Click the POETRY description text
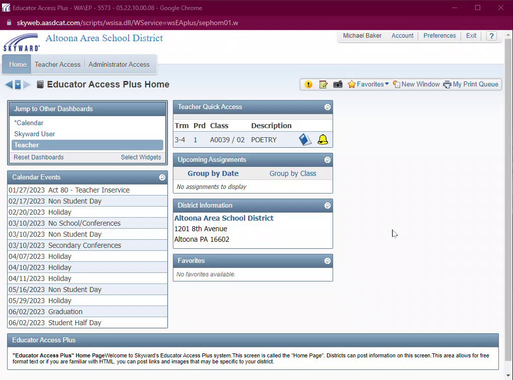The image size is (513, 380). [x=264, y=140]
